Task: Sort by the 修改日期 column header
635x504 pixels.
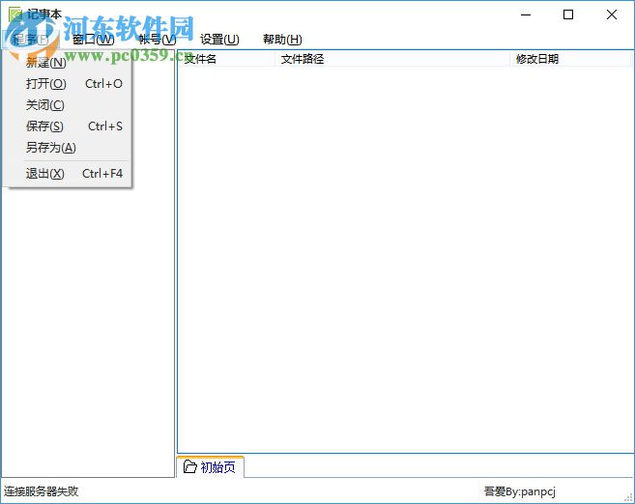Action: click(570, 59)
